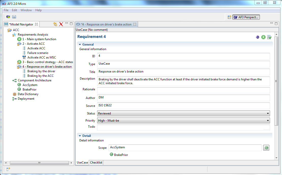Open the Help menu
This screenshot has width=282, height=175.
point(38,10)
